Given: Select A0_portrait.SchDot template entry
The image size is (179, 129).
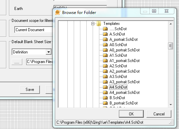Looking at the screenshot, I should click(125, 50).
